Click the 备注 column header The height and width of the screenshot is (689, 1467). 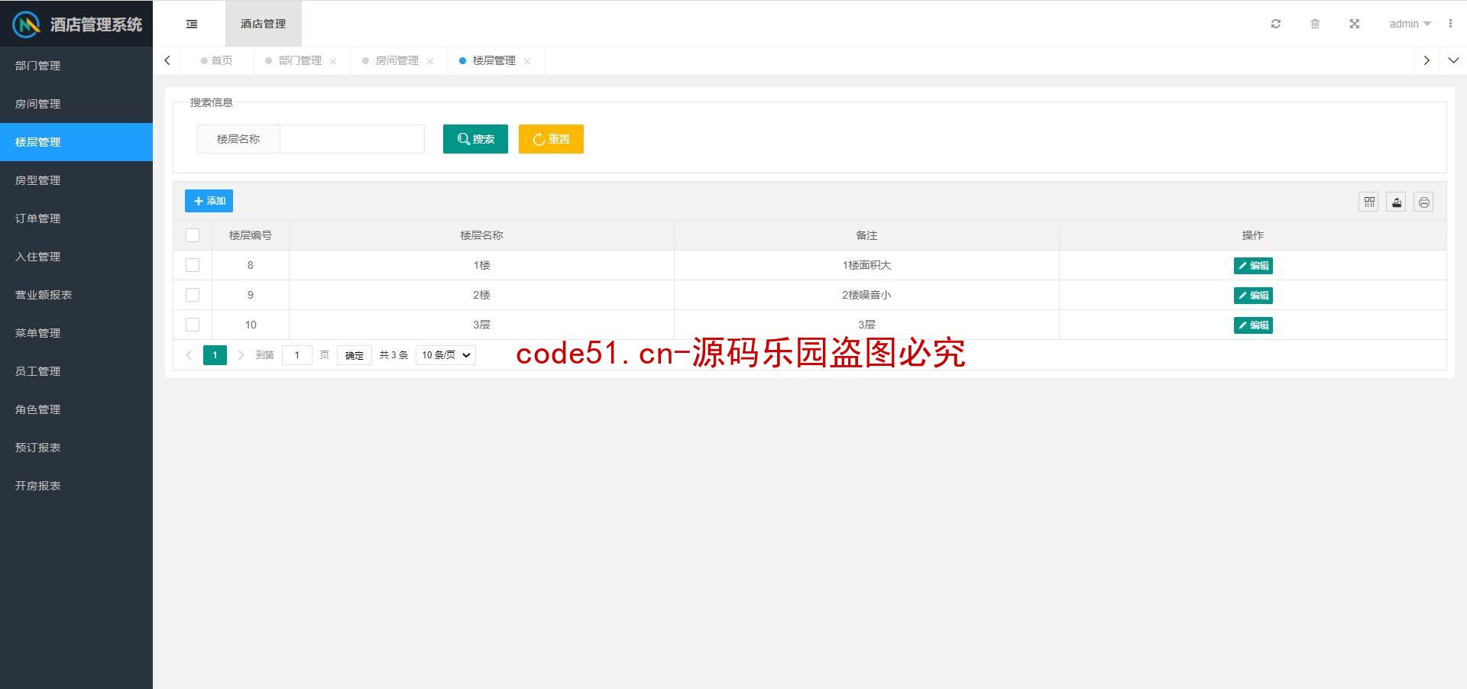tap(866, 235)
